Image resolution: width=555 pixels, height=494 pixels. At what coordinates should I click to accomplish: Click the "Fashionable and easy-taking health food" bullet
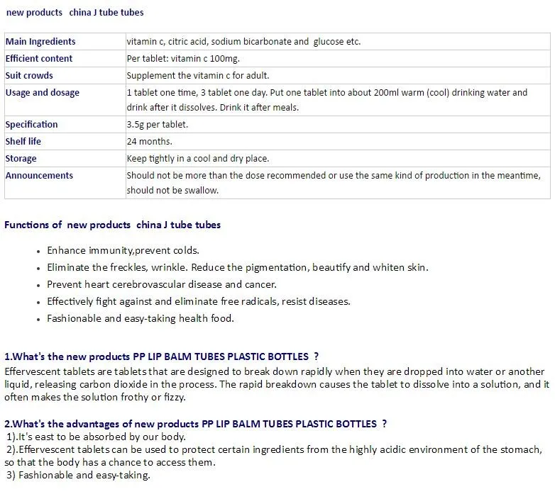pyautogui.click(x=141, y=319)
